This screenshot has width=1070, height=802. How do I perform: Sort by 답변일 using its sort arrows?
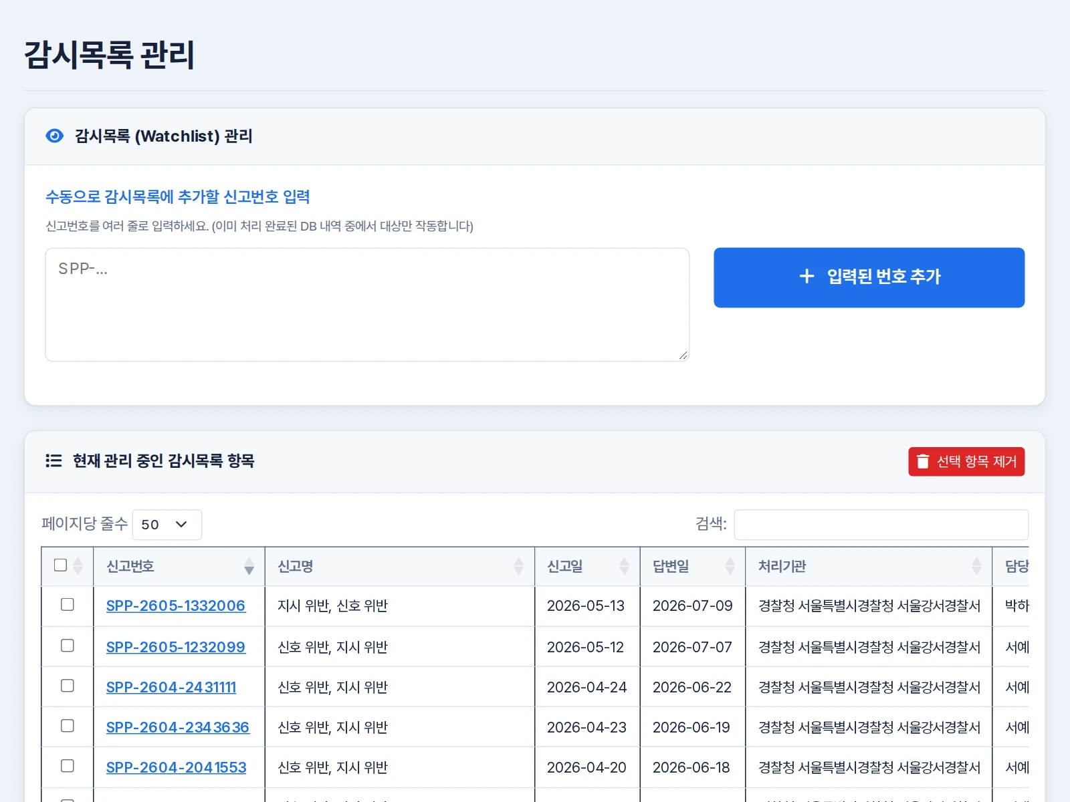click(730, 567)
